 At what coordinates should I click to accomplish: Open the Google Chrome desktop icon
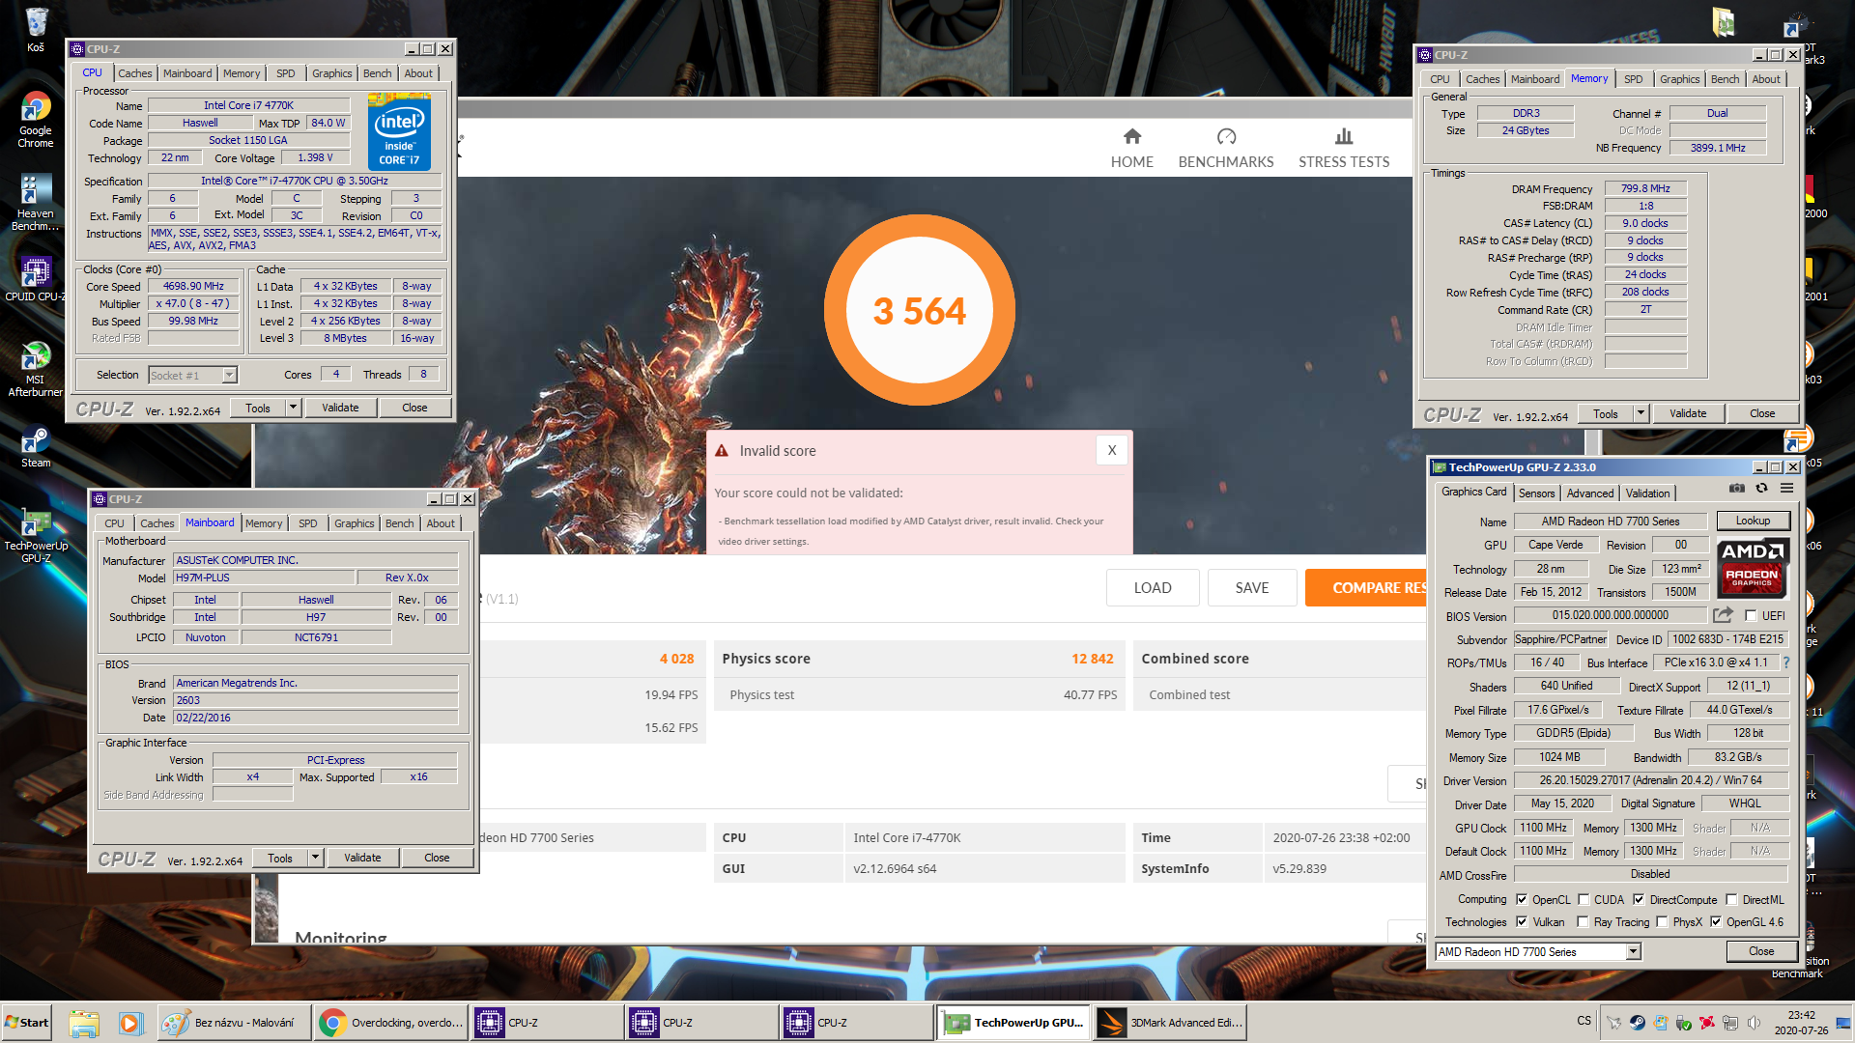coord(36,120)
